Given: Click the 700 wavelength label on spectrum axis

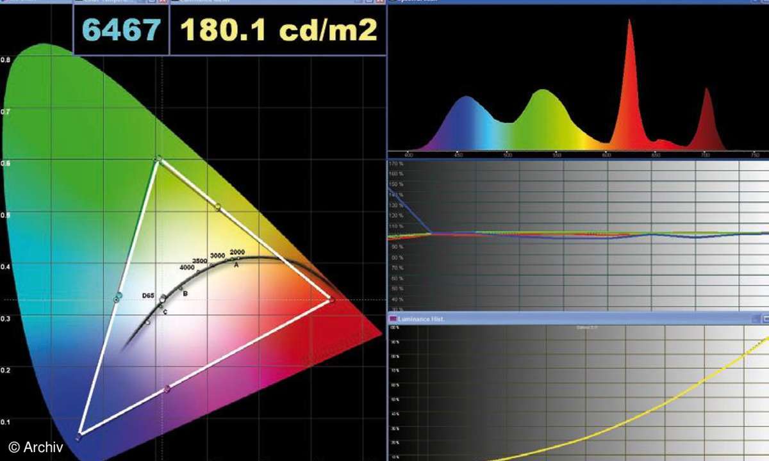Looking at the screenshot, I should coord(706,154).
